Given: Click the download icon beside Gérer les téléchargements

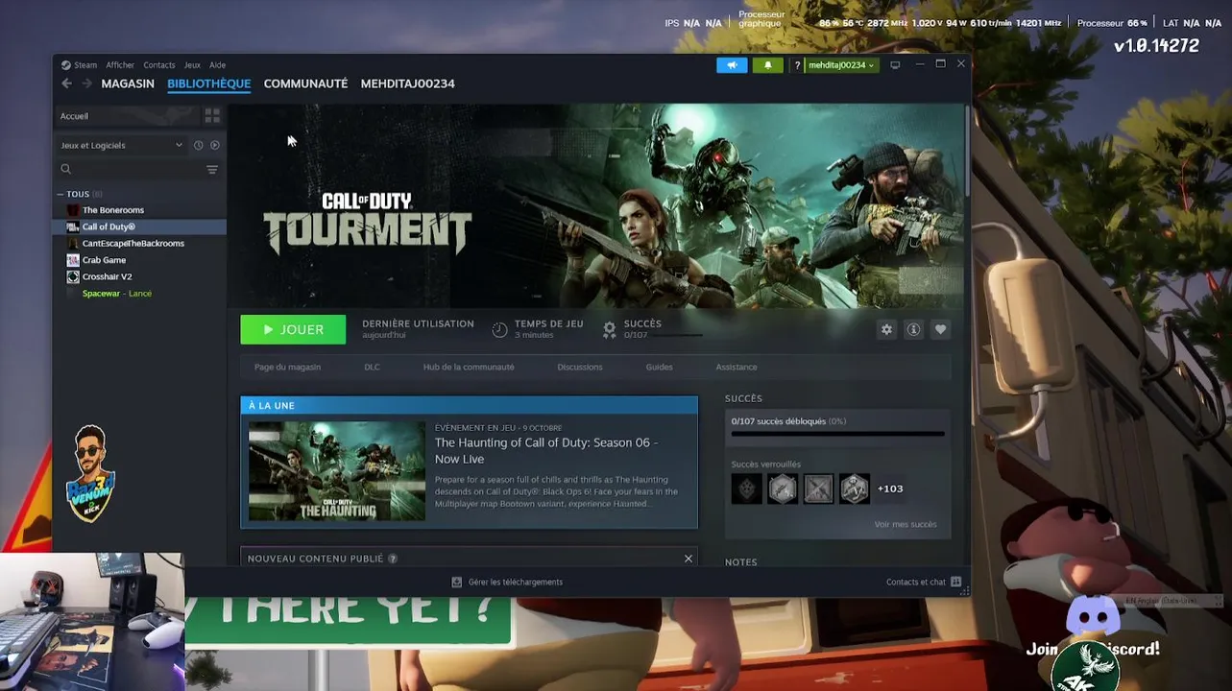Looking at the screenshot, I should [457, 582].
